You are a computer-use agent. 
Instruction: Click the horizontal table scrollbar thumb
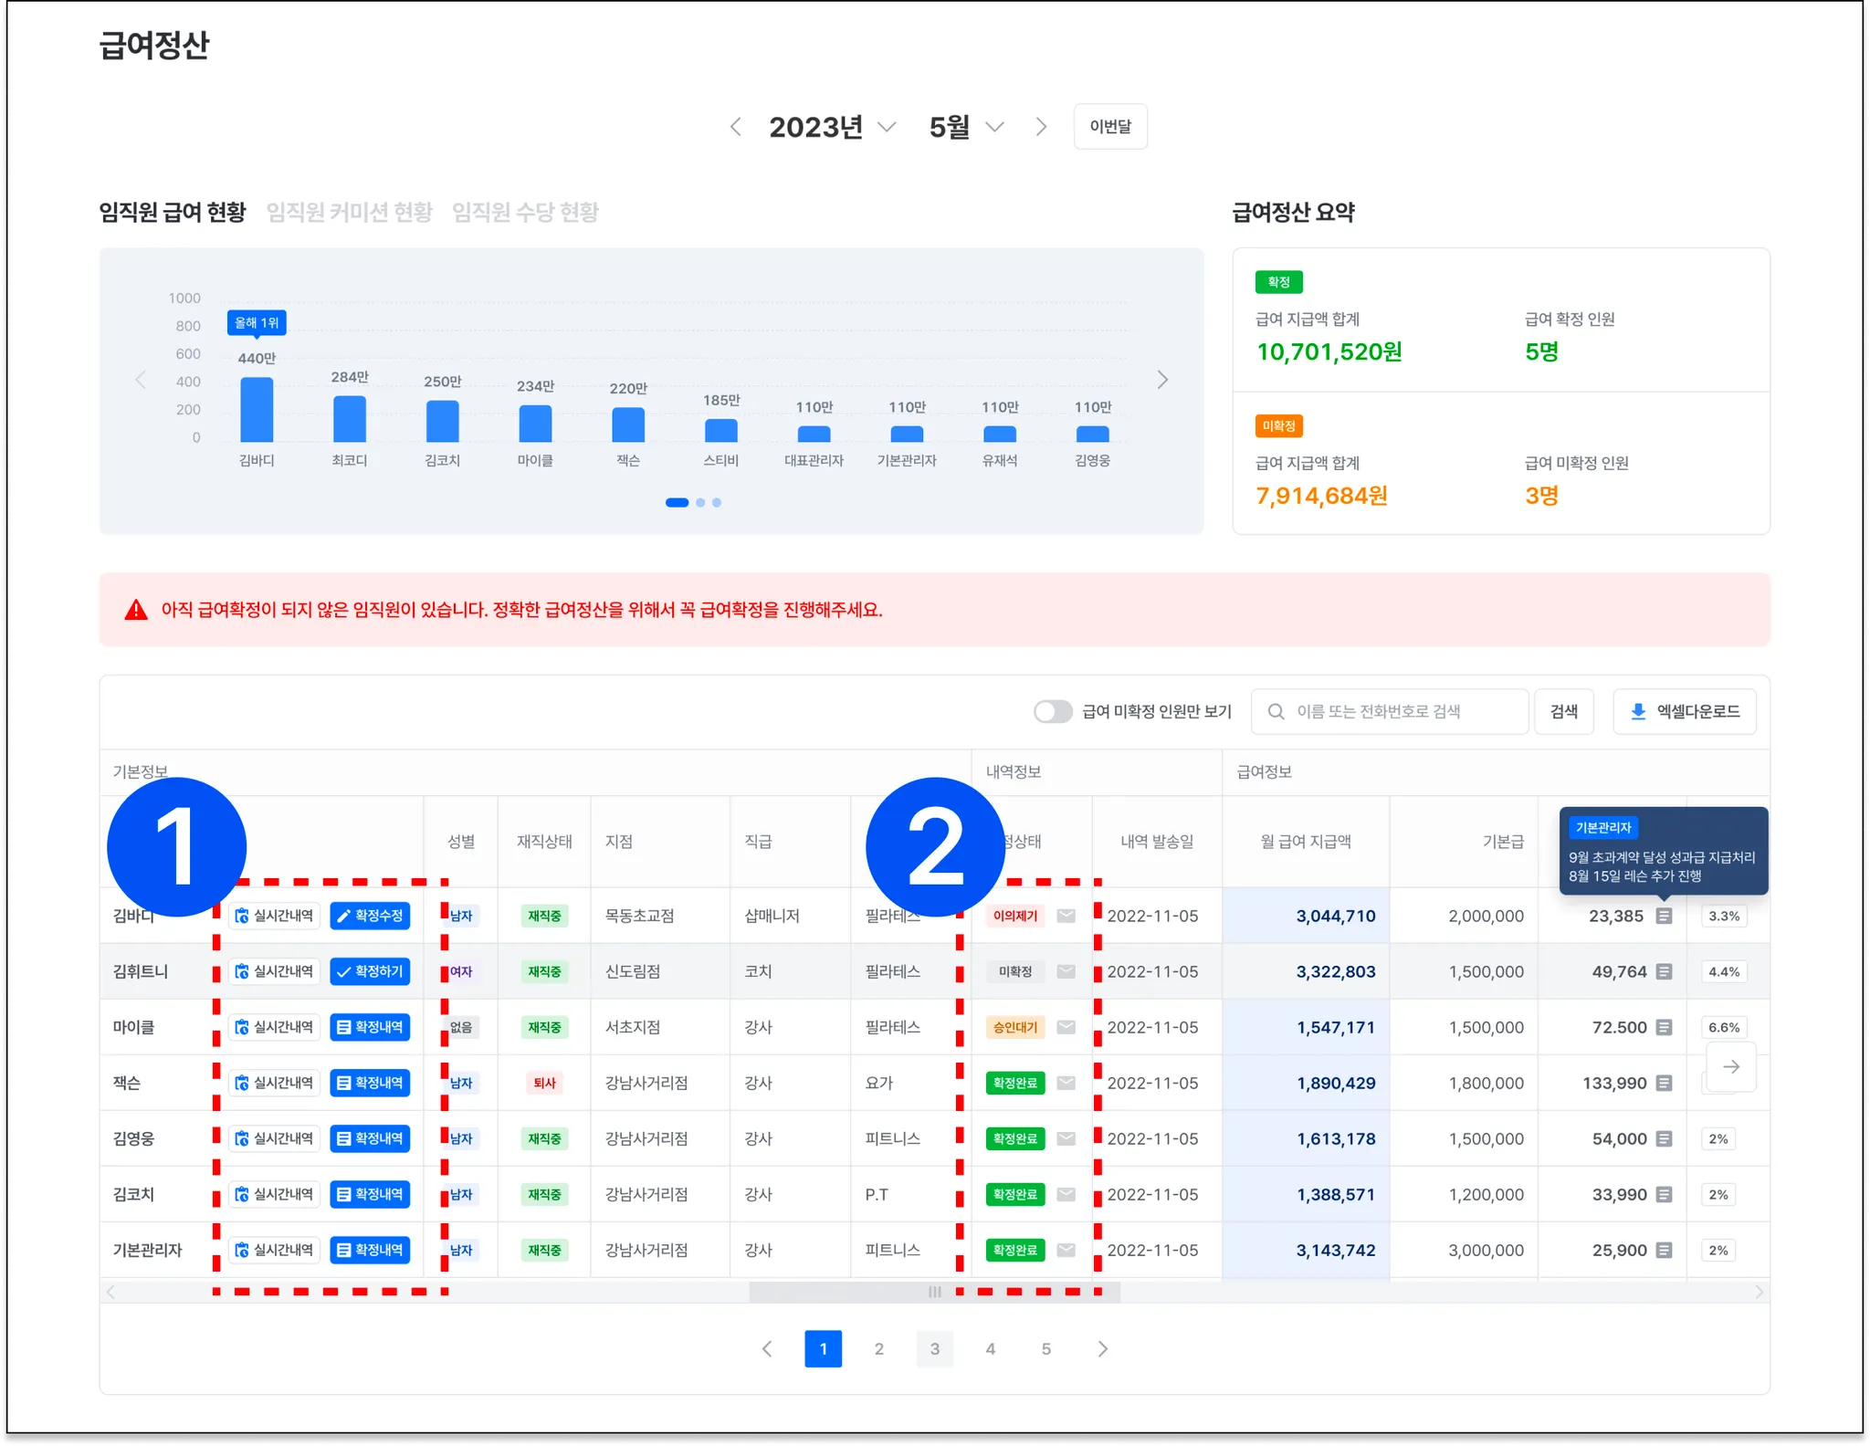934,1292
